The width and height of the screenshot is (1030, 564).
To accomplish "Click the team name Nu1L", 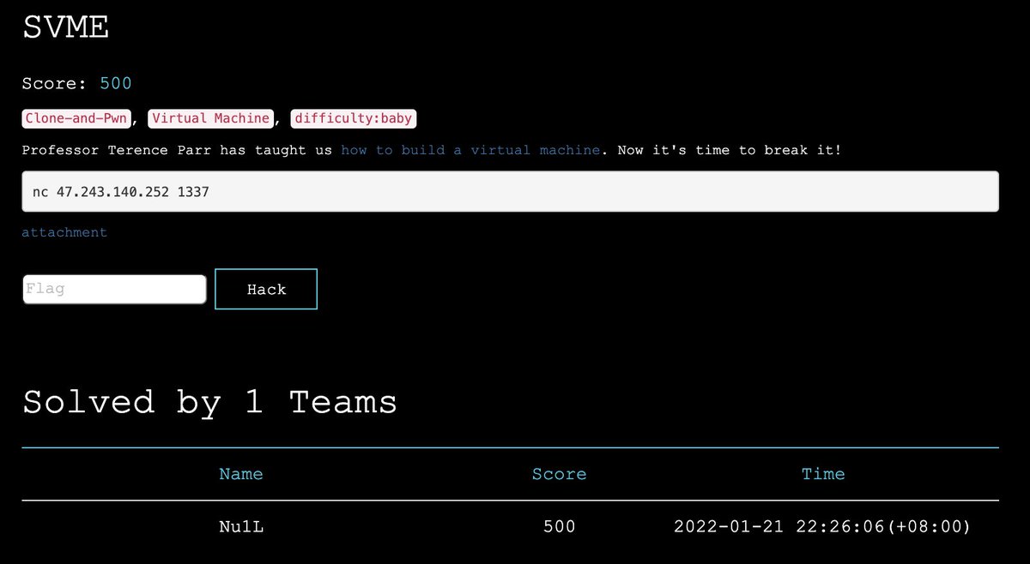I will [240, 526].
